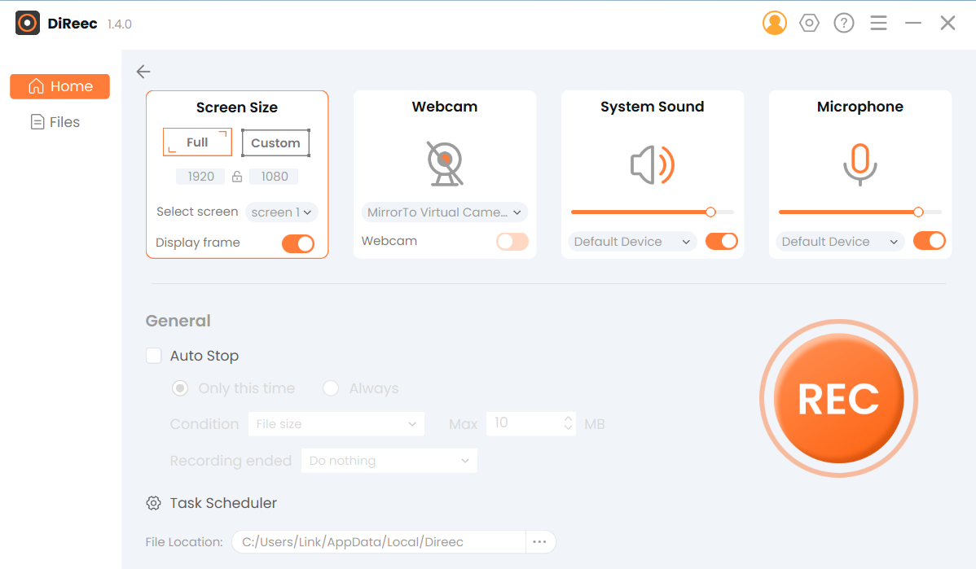
Task: Open Microphone Default Device dropdown
Action: click(x=840, y=241)
